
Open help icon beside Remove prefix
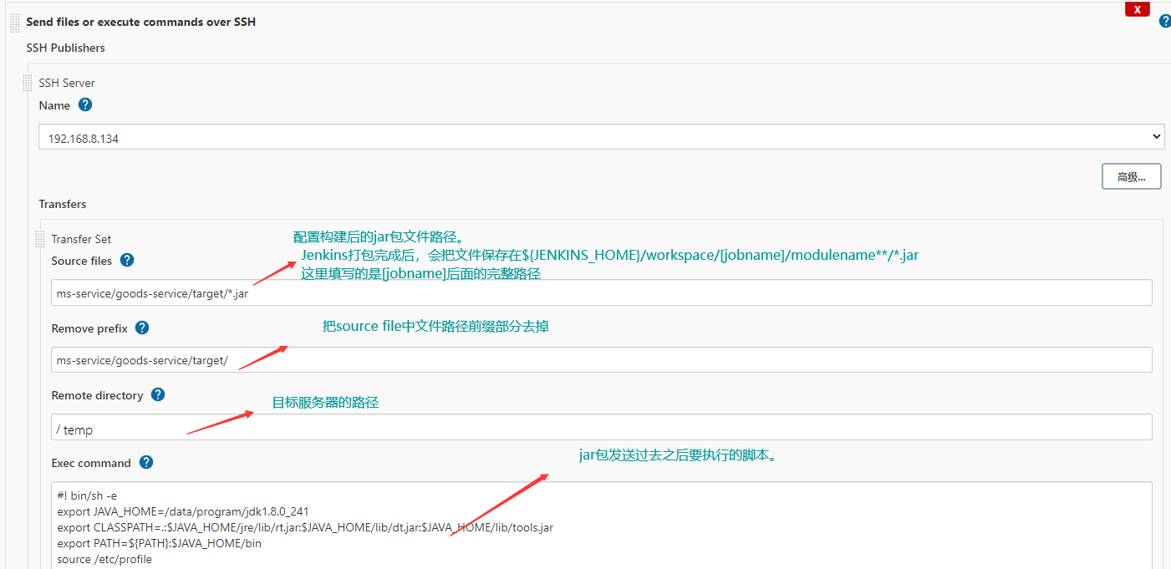(x=142, y=328)
